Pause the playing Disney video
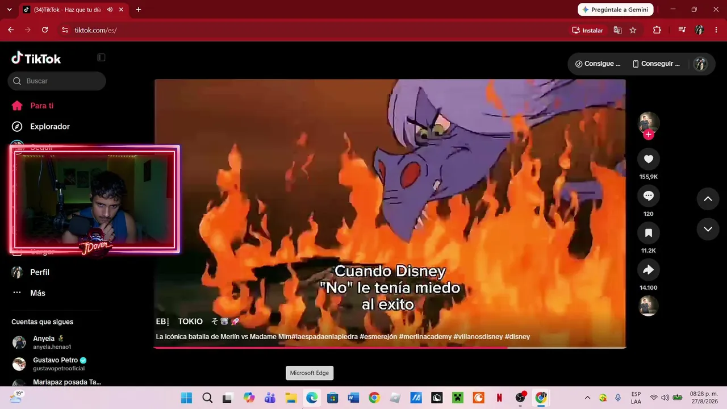 point(390,213)
